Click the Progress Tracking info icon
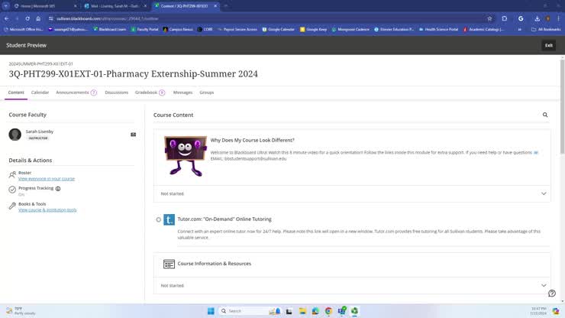Viewport: 565px width, 318px height. [x=58, y=188]
